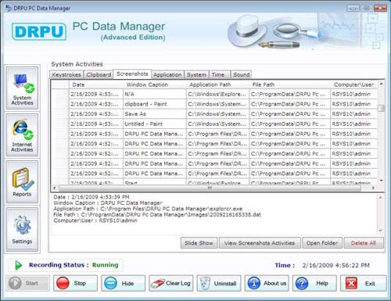Open the System tab
The height and width of the screenshot is (301, 391).
coord(196,75)
